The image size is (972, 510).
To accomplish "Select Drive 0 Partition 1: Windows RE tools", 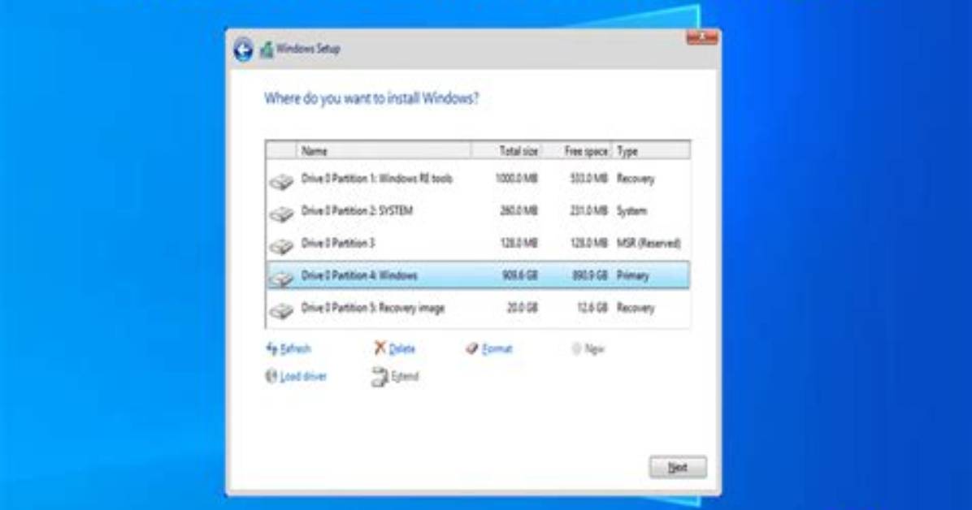I will click(x=477, y=179).
